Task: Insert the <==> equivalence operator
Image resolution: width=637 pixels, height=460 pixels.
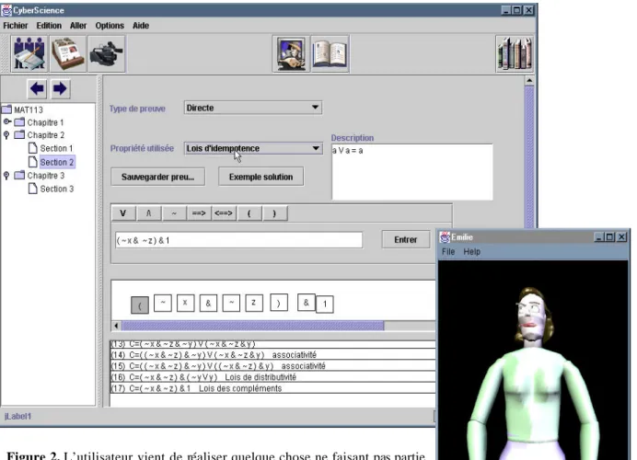Action: (x=224, y=213)
